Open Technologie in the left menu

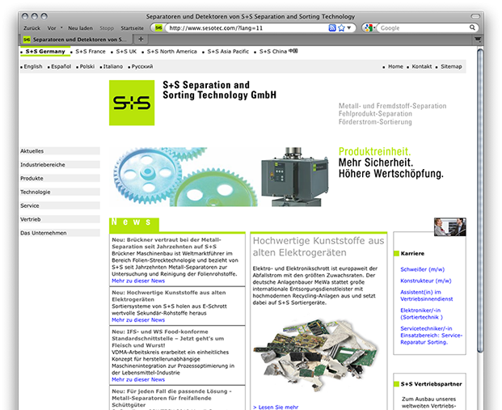(x=36, y=192)
